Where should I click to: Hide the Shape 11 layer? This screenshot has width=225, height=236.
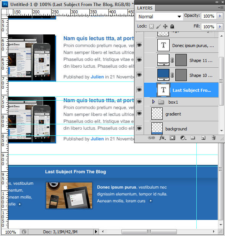coord(139,60)
